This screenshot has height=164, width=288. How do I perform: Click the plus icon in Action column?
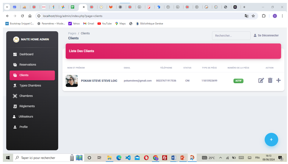(x=278, y=80)
